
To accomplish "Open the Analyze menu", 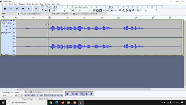I will click(x=47, y=4).
